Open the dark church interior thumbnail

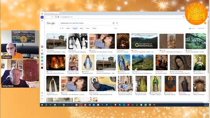click(123, 41)
